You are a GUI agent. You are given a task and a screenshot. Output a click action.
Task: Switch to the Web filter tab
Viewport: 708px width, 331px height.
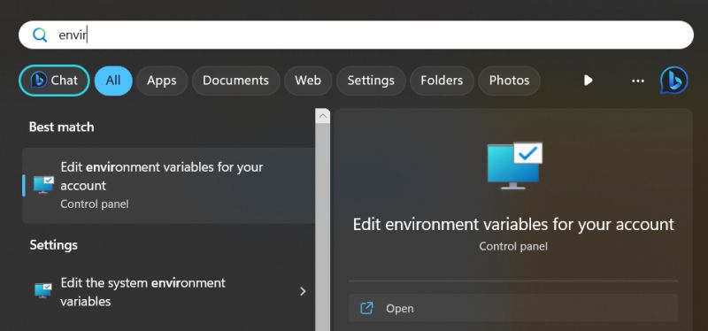308,81
